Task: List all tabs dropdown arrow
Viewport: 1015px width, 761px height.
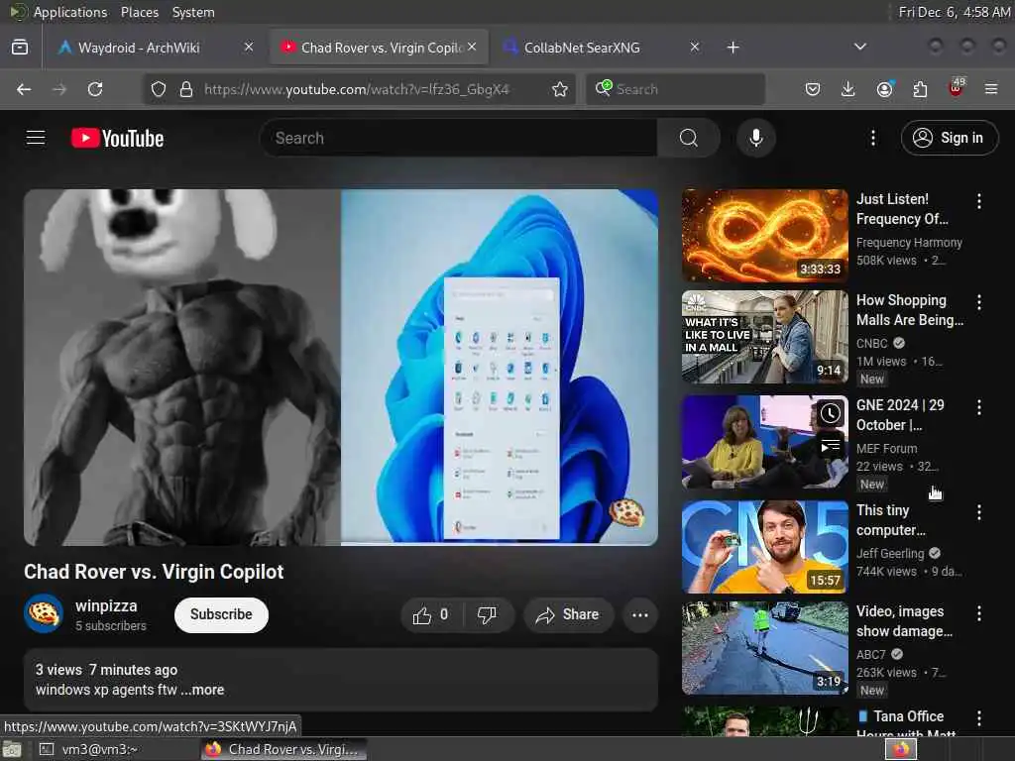Action: 859,47
